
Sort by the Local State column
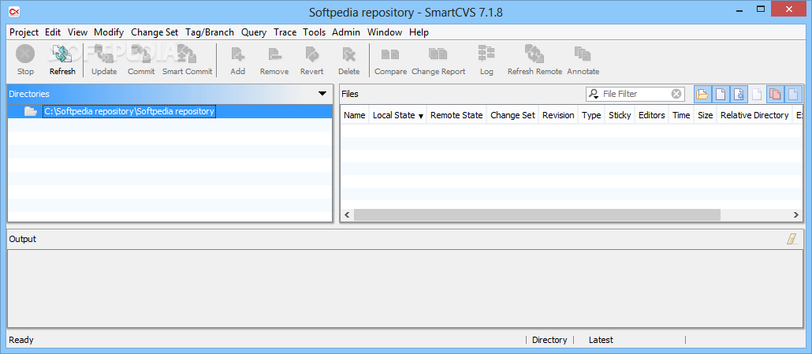pos(397,115)
